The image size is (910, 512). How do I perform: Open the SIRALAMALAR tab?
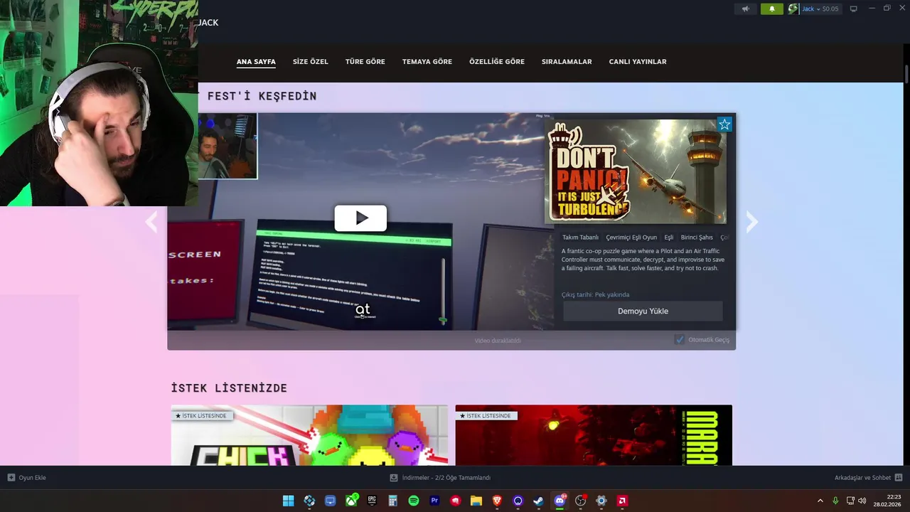567,62
